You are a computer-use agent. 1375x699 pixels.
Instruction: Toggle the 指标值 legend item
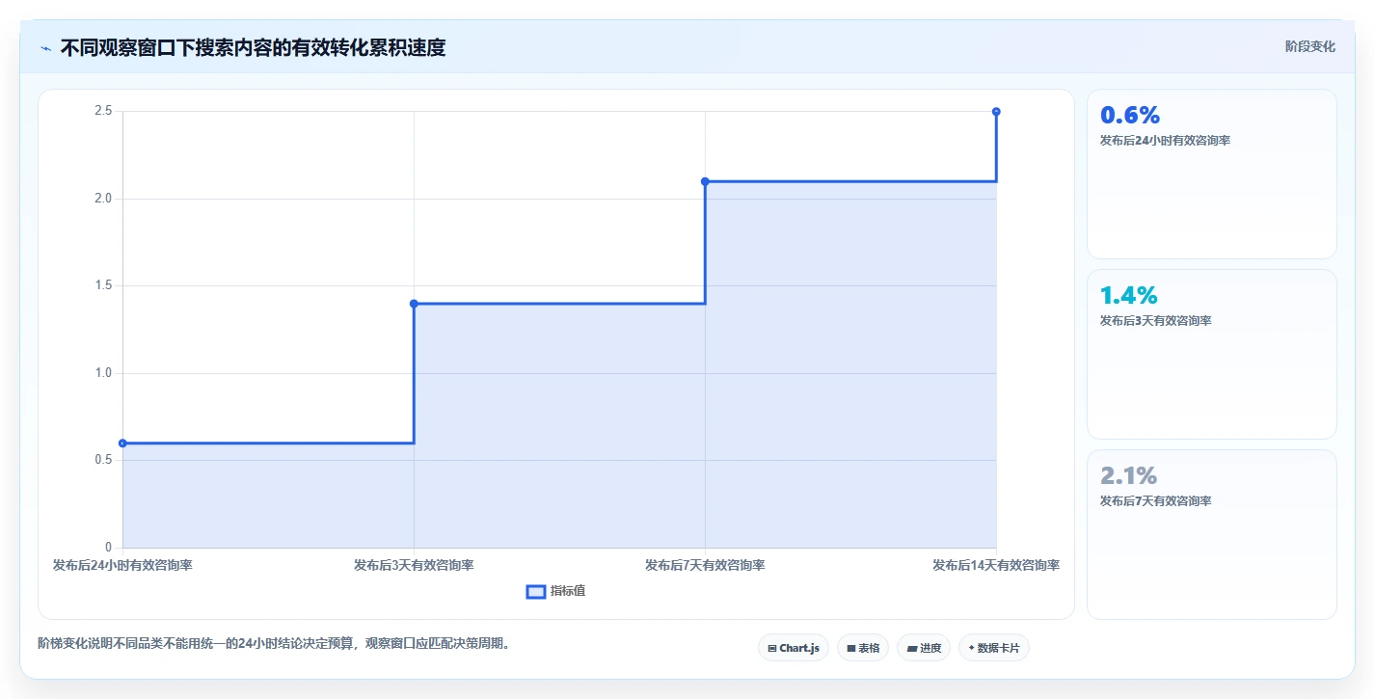[x=555, y=591]
